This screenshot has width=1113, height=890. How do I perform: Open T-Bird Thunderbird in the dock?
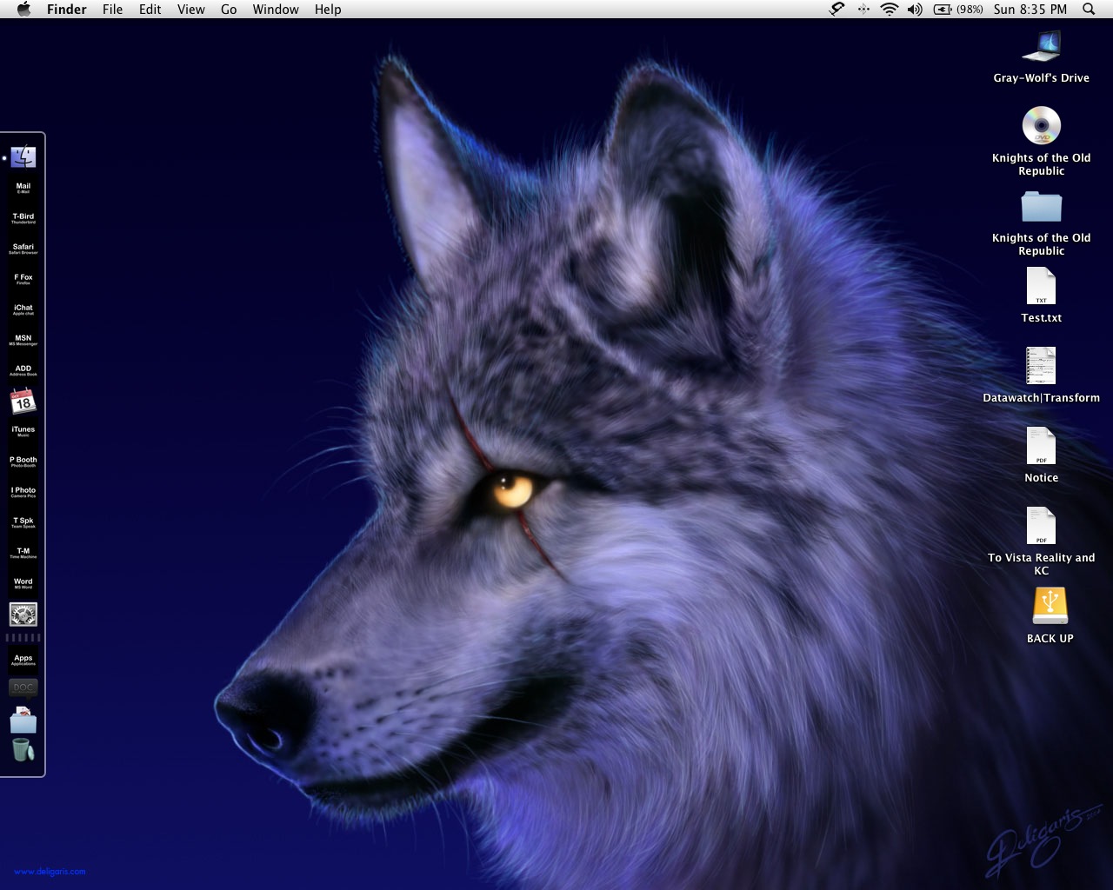[x=23, y=218]
